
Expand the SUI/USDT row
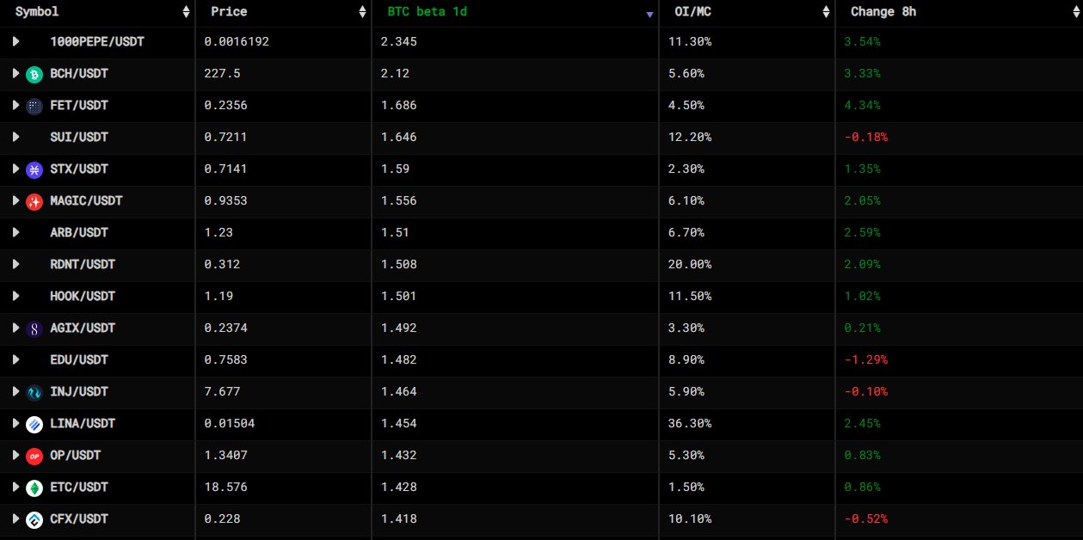pyautogui.click(x=15, y=137)
